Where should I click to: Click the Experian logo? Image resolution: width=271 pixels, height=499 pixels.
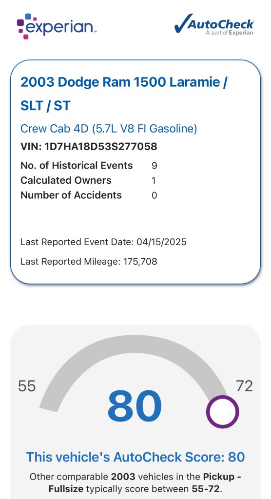(x=57, y=26)
